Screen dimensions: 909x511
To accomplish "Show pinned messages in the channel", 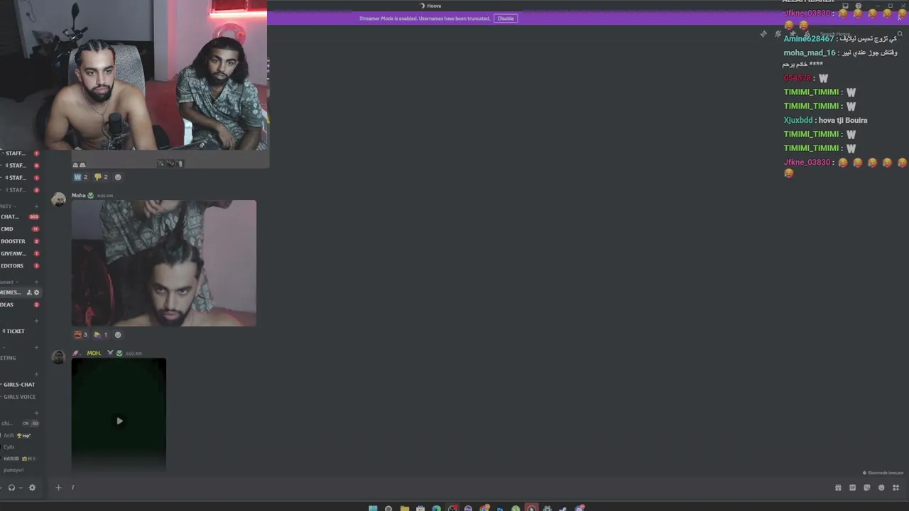I will coord(793,34).
